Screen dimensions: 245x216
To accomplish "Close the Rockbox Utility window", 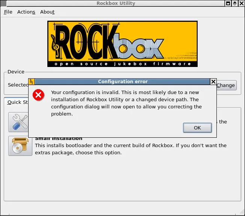I will coord(241,3).
